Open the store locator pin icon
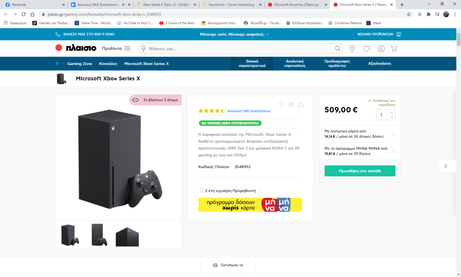Viewport: 461px width, 277px height. click(352, 49)
